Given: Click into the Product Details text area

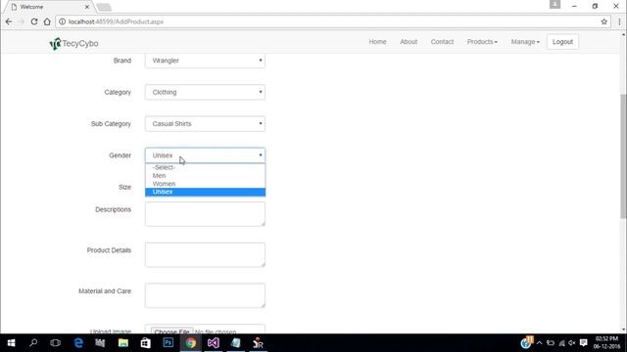Looking at the screenshot, I should (x=205, y=254).
